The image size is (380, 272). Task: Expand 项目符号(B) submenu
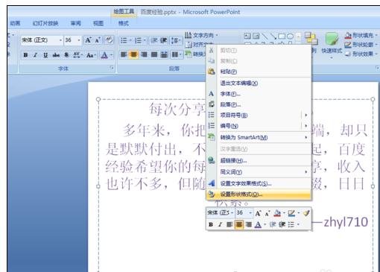point(259,115)
